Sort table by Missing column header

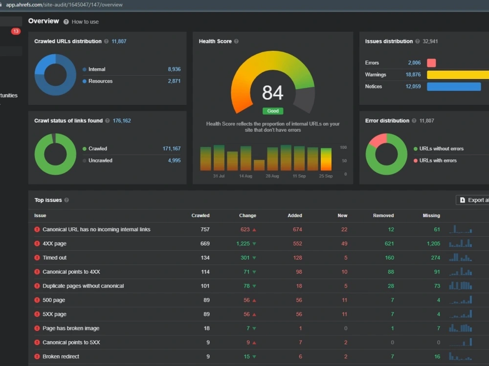(x=431, y=215)
